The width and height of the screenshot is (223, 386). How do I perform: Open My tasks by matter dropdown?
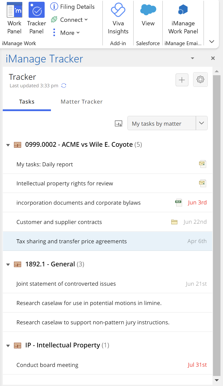coord(201,123)
